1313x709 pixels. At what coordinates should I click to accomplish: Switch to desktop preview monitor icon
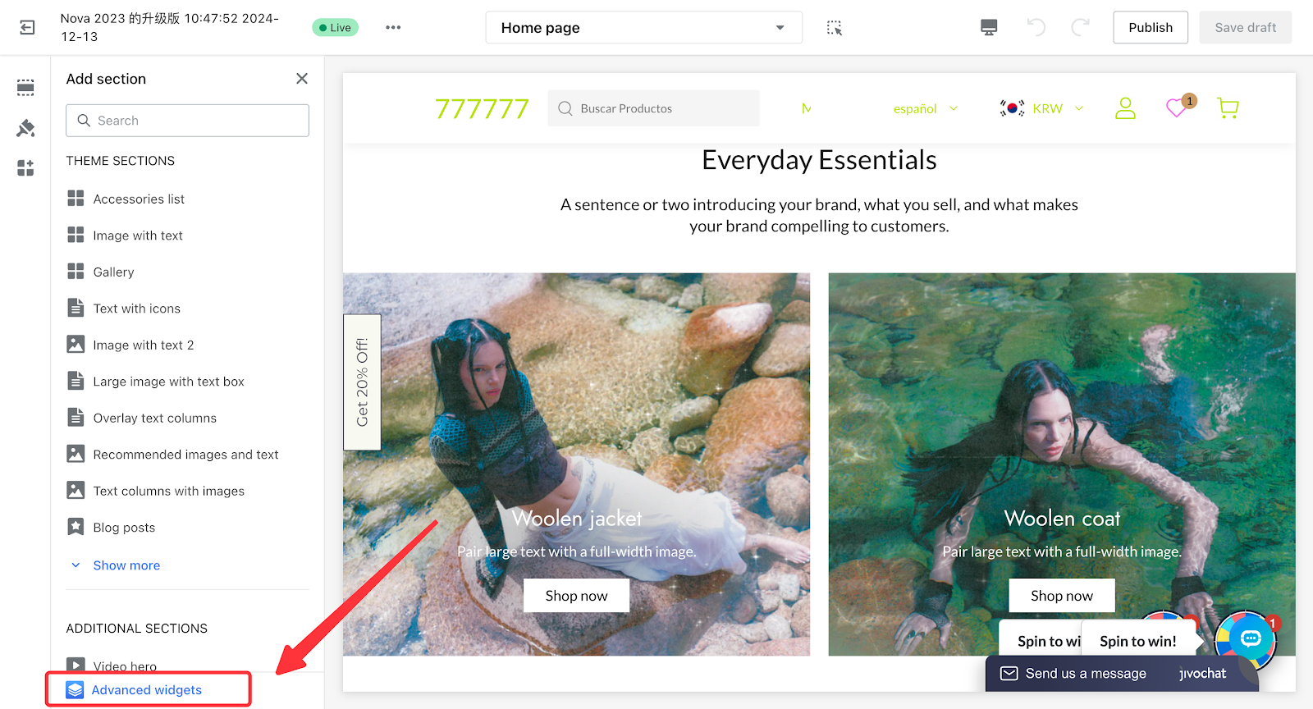click(x=989, y=28)
